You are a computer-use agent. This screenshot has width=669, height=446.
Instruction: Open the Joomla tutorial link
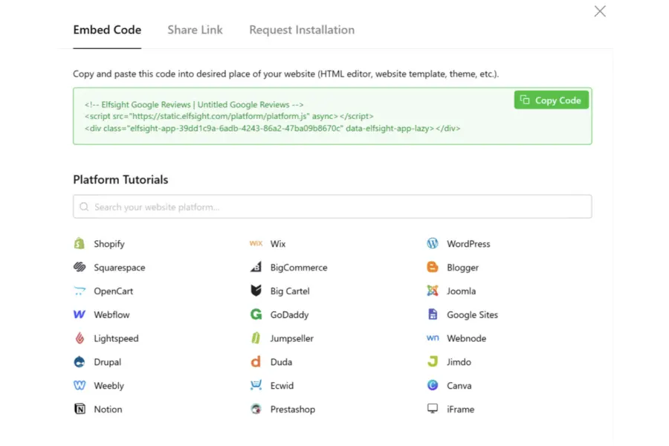pyautogui.click(x=461, y=291)
